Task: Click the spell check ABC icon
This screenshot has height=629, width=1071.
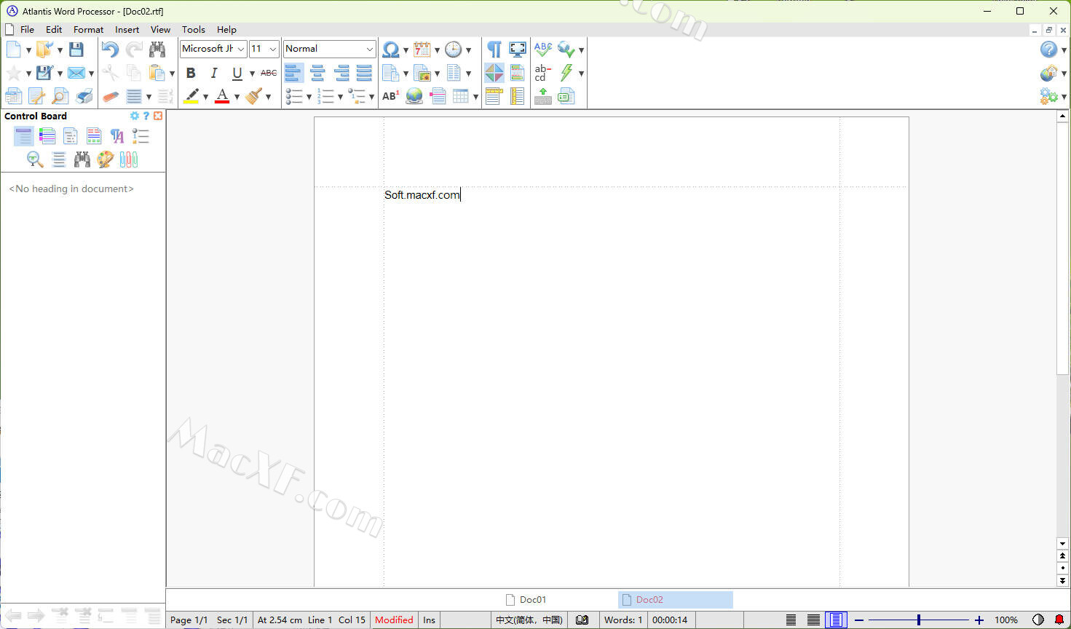Action: [x=543, y=50]
